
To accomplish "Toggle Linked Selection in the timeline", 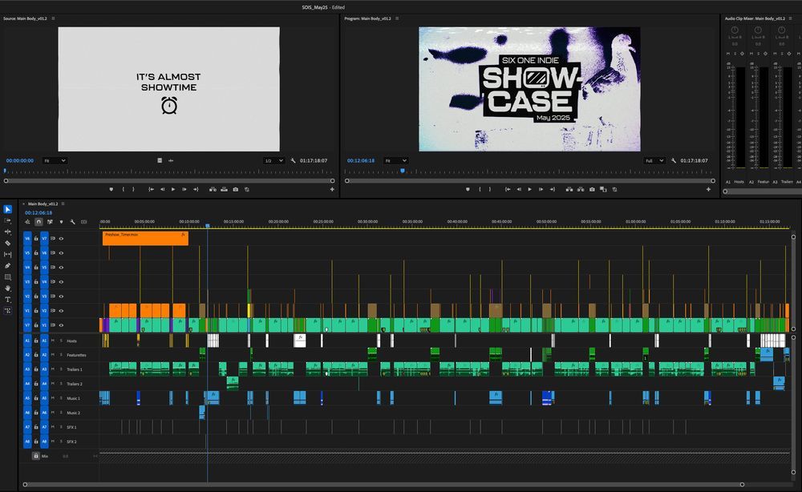I will coord(50,222).
